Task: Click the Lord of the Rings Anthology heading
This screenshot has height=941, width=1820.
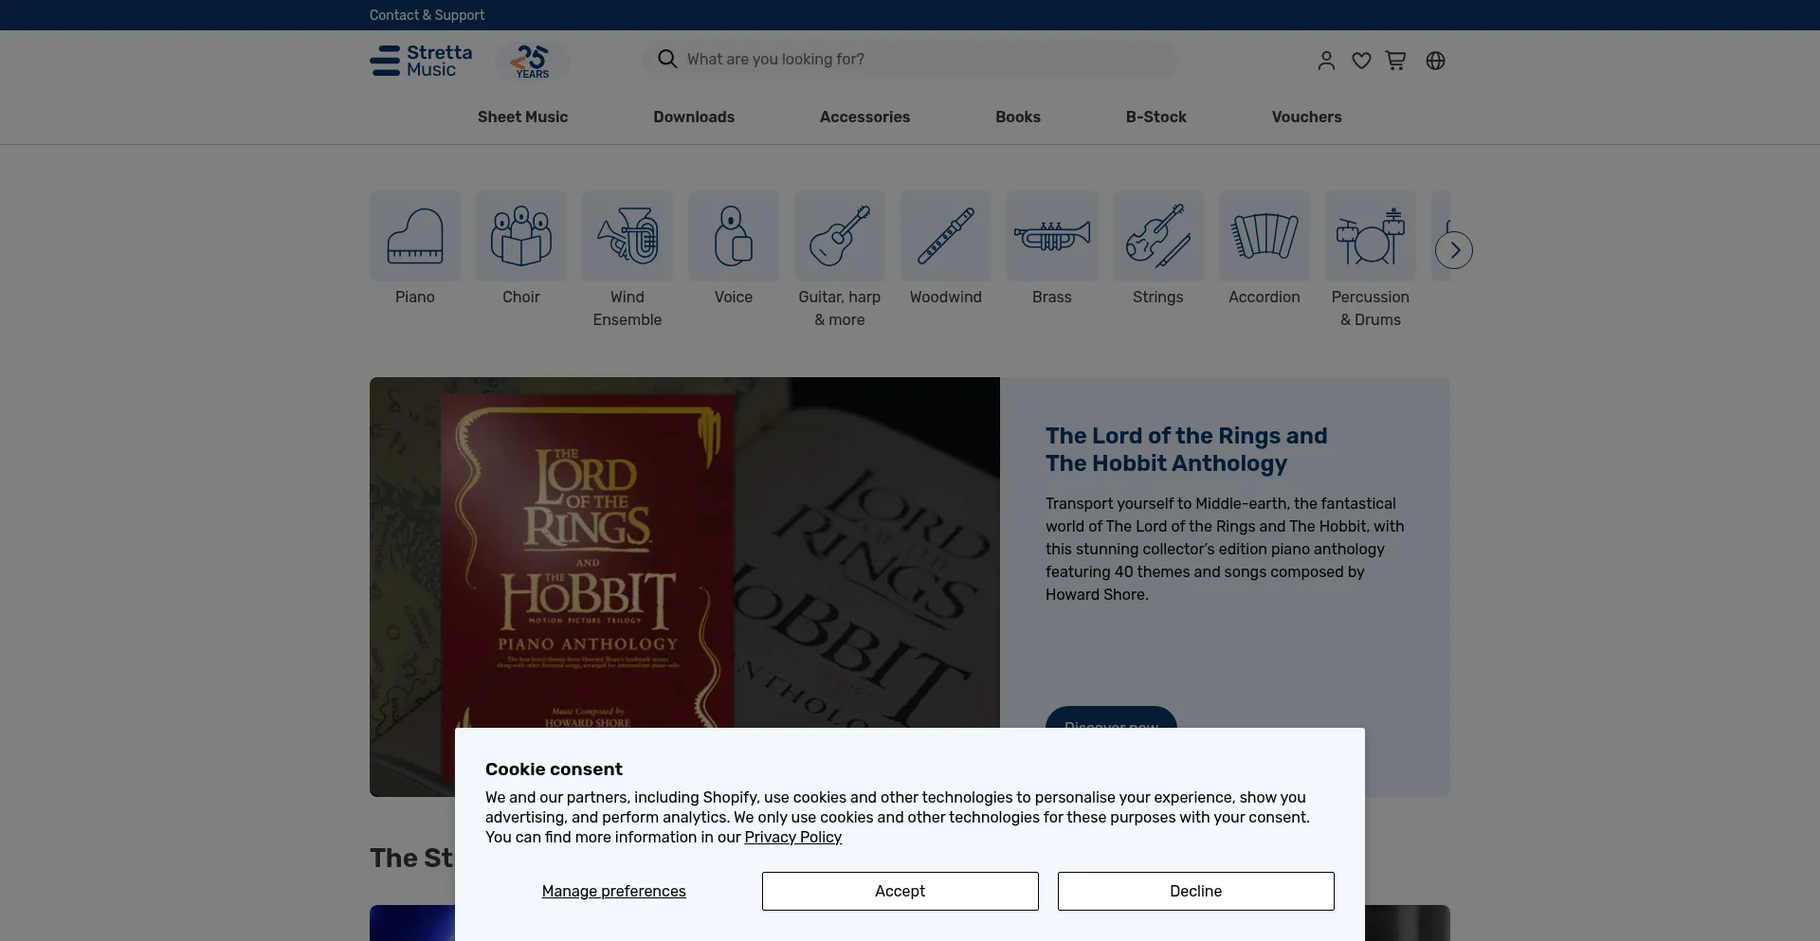Action: 1187,449
